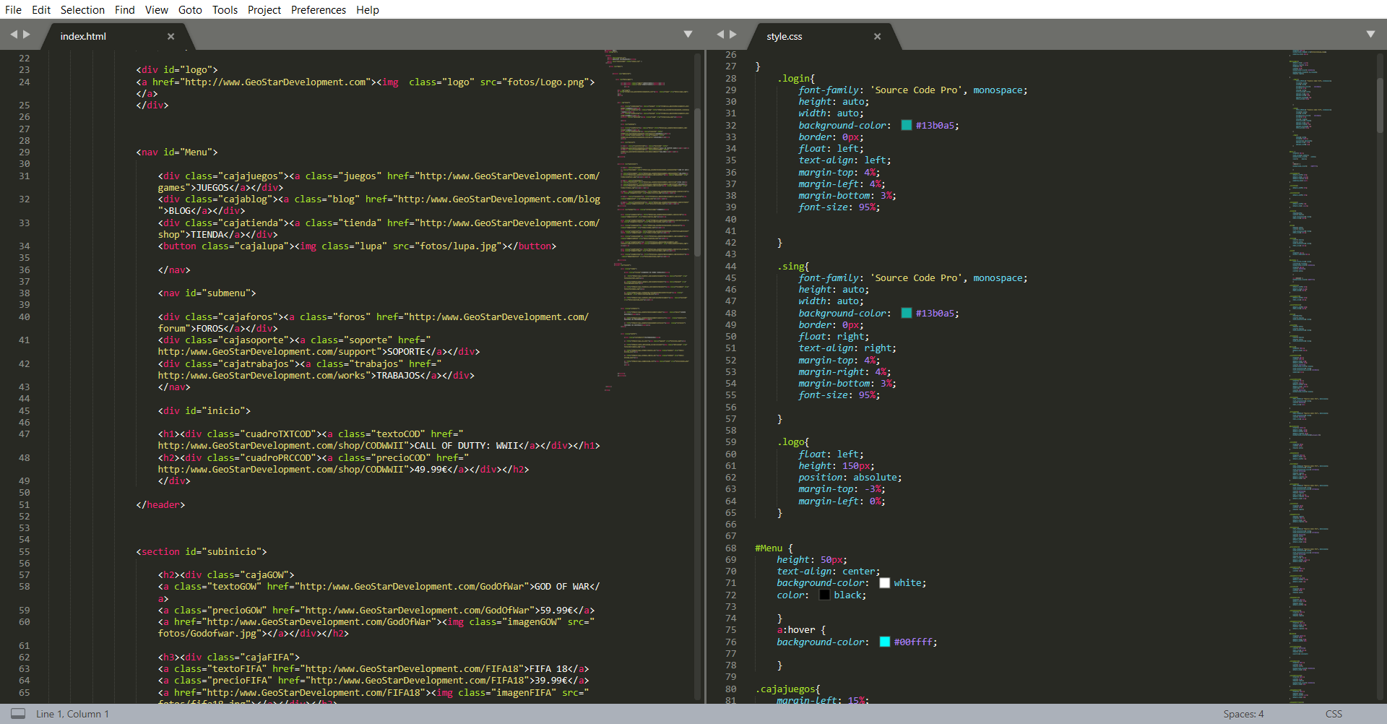Open the Spaces: 4 indentation setting
This screenshot has height=724, width=1387.
coord(1243,714)
